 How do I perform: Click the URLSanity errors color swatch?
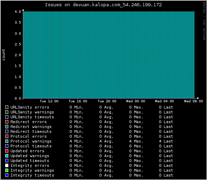coord(7,107)
